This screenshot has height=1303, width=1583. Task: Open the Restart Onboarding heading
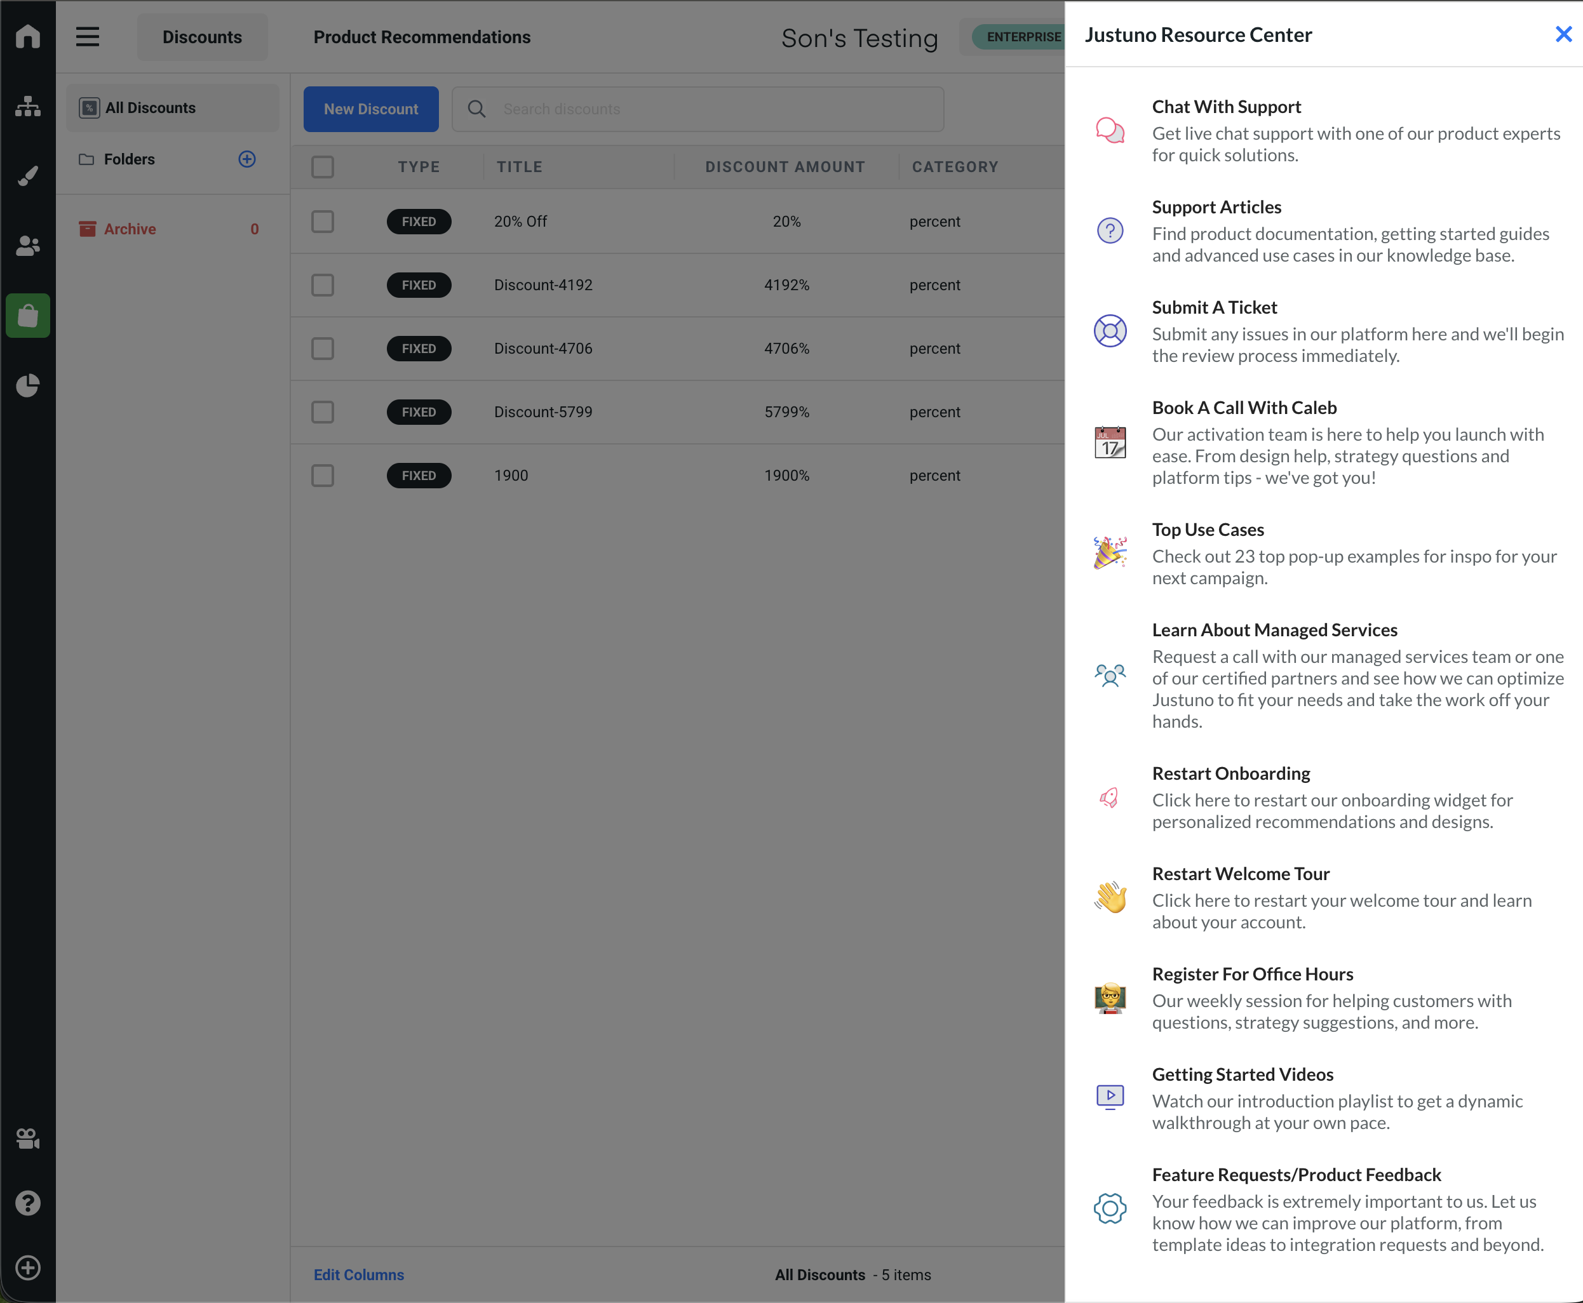tap(1231, 774)
